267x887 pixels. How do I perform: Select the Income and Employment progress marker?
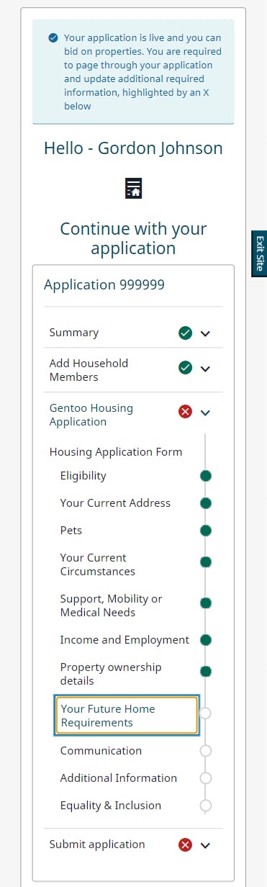[x=206, y=640]
